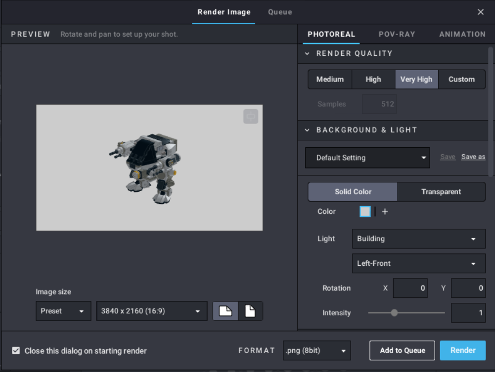The image size is (495, 372).
Task: Click the settings panel vertical scrollbar
Action: pyautogui.click(x=491, y=112)
